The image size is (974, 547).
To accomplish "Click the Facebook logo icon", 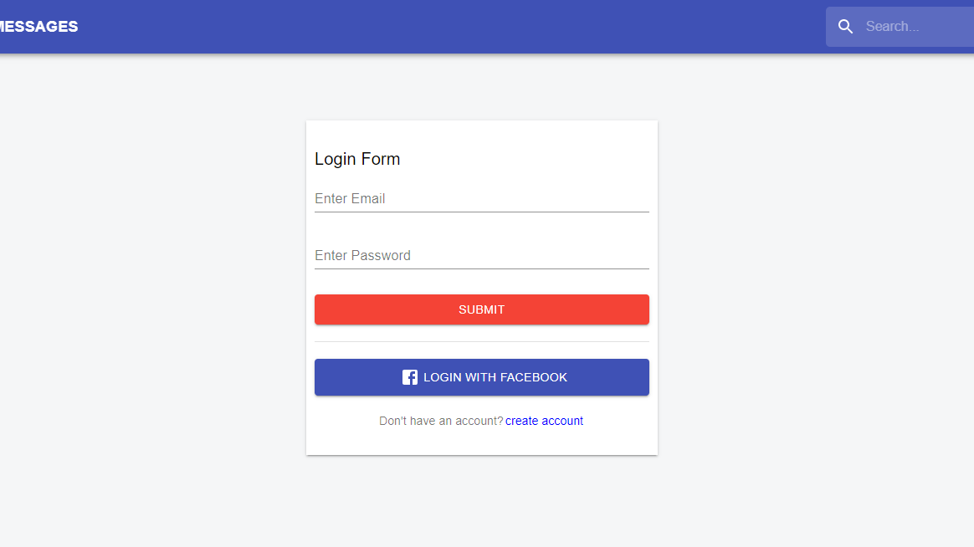I will pyautogui.click(x=410, y=377).
